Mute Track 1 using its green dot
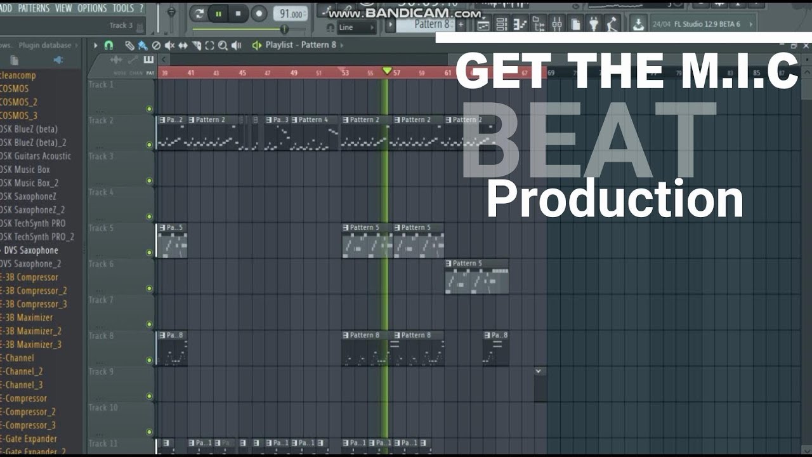Viewport: 812px width, 457px height. pos(149,109)
